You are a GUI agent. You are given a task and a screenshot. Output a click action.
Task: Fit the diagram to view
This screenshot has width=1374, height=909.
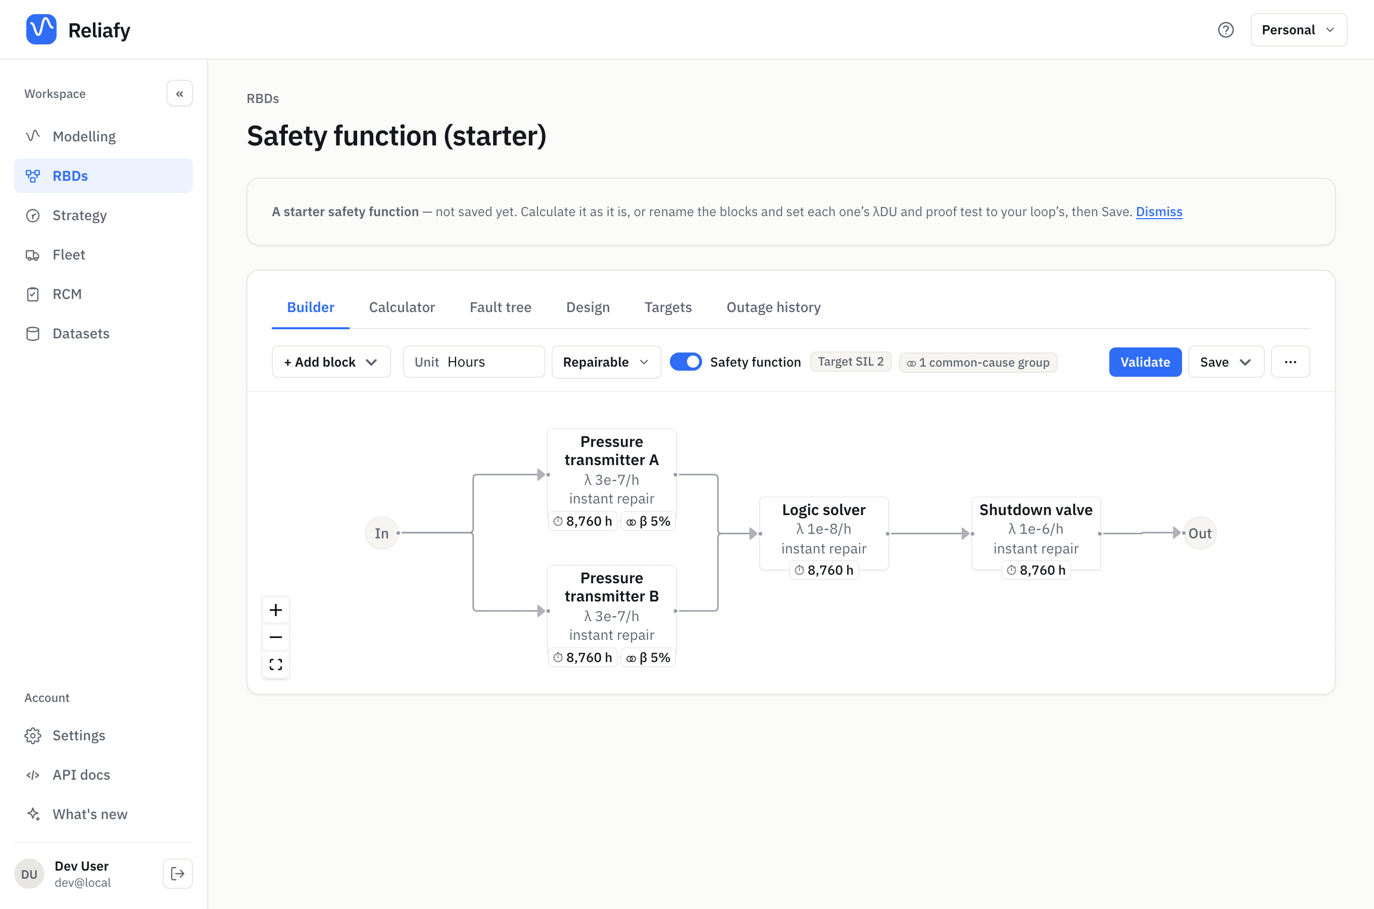(x=276, y=665)
